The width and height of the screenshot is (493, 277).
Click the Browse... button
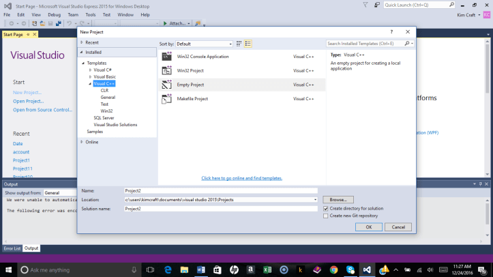338,200
